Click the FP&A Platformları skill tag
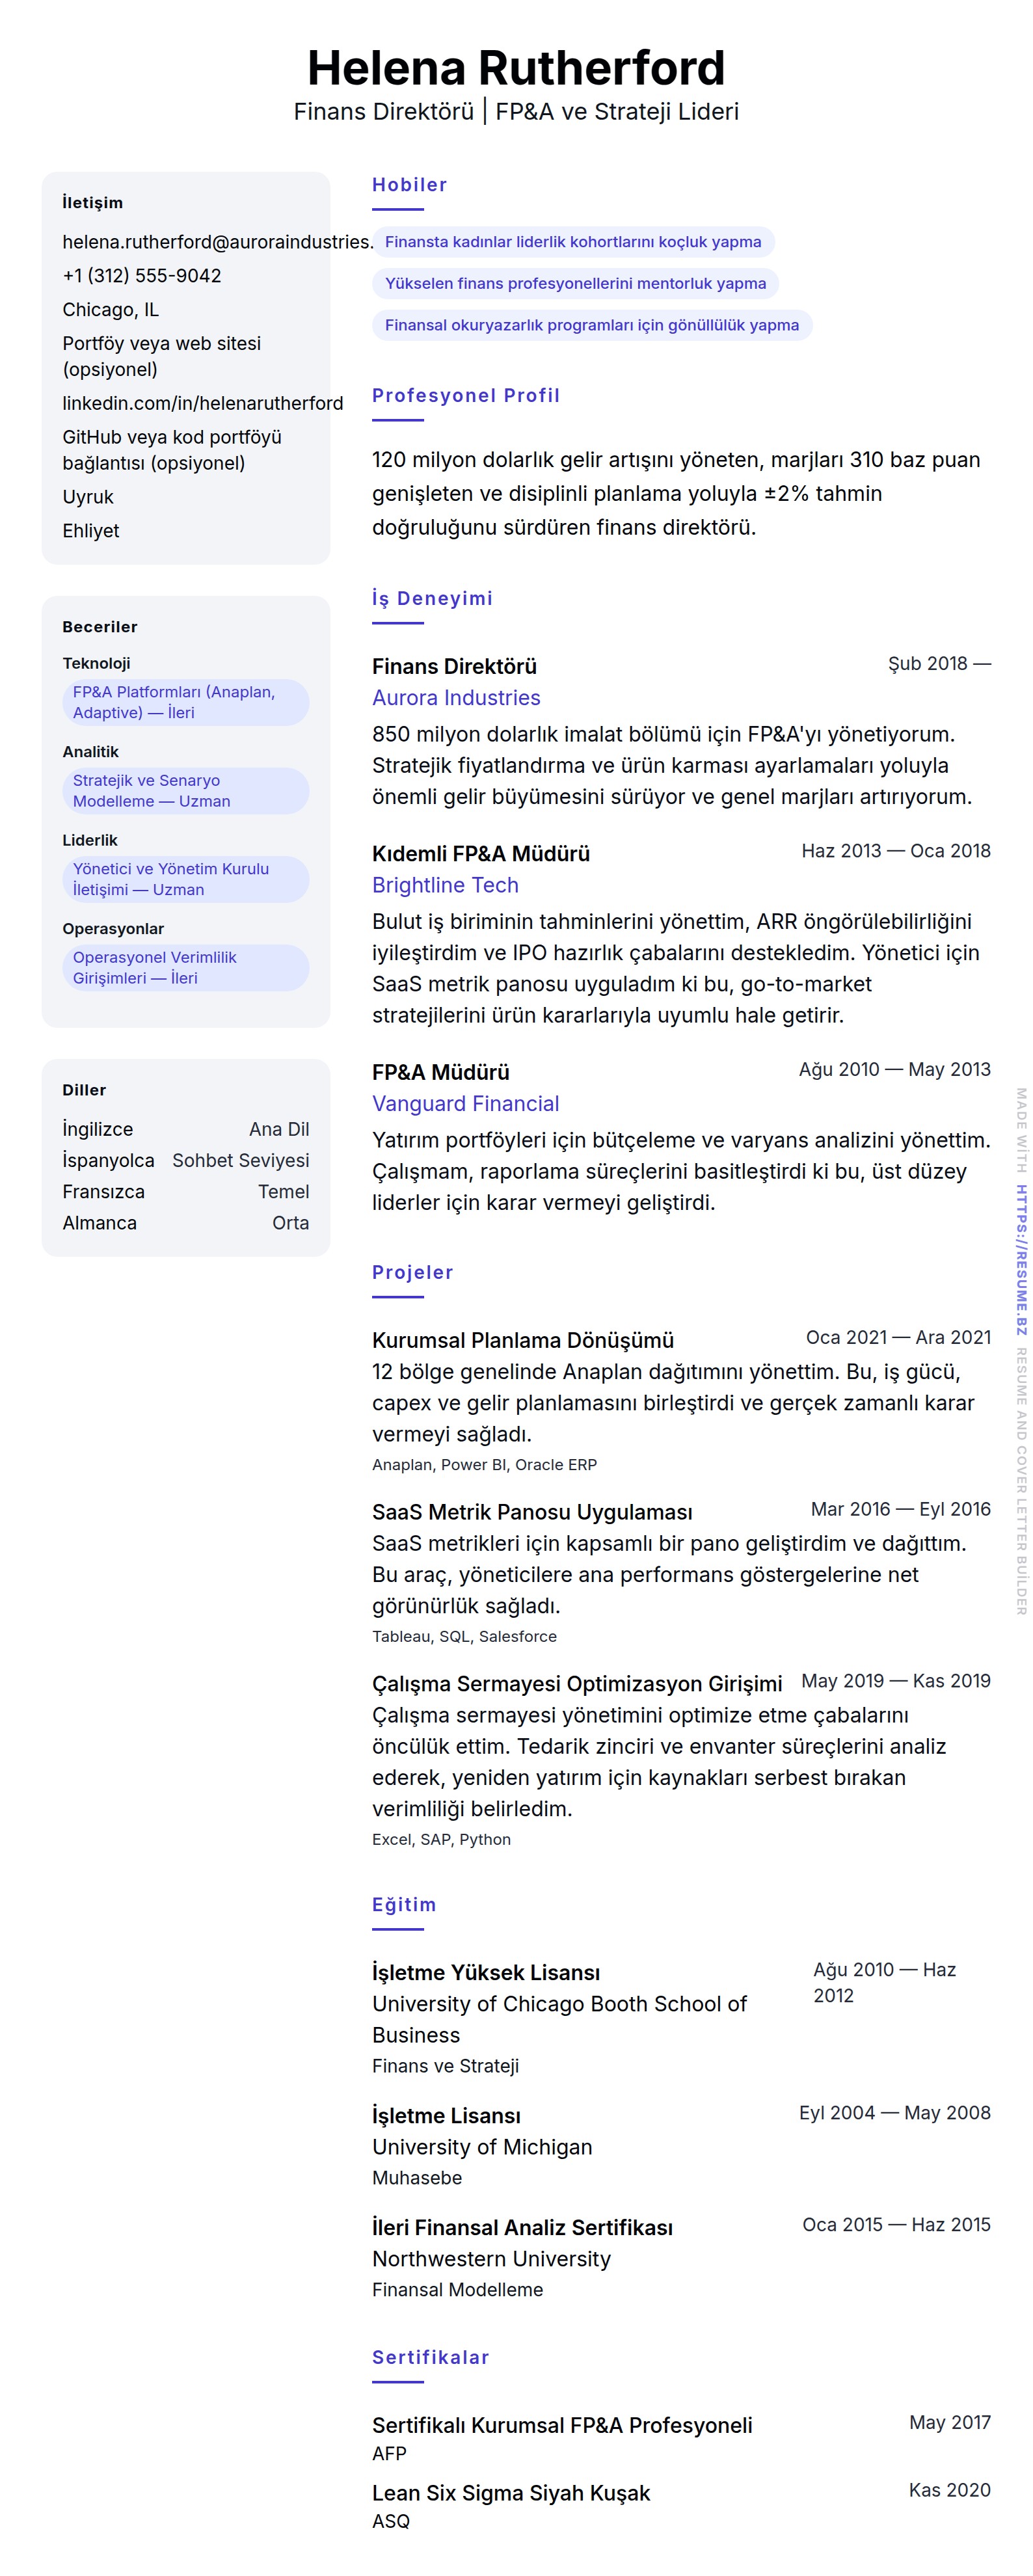The height and width of the screenshot is (2576, 1033). tap(185, 702)
